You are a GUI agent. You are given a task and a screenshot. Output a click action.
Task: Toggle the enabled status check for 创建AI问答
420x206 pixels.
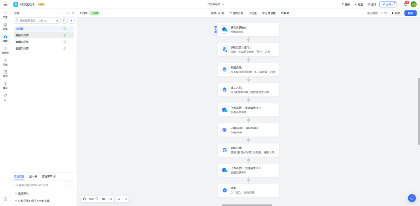point(65,48)
